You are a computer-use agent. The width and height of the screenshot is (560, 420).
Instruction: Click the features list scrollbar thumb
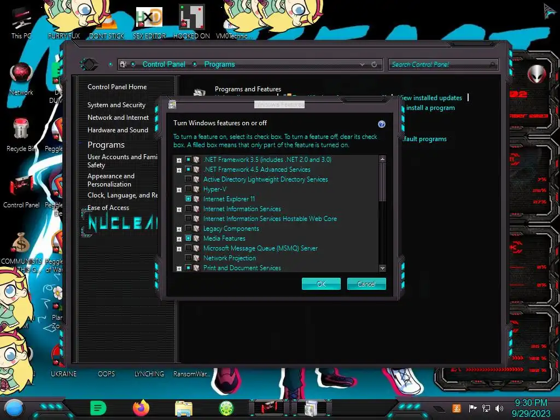(x=382, y=182)
